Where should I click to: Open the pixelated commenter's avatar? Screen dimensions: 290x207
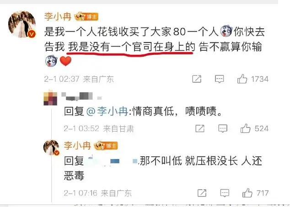(x=50, y=99)
